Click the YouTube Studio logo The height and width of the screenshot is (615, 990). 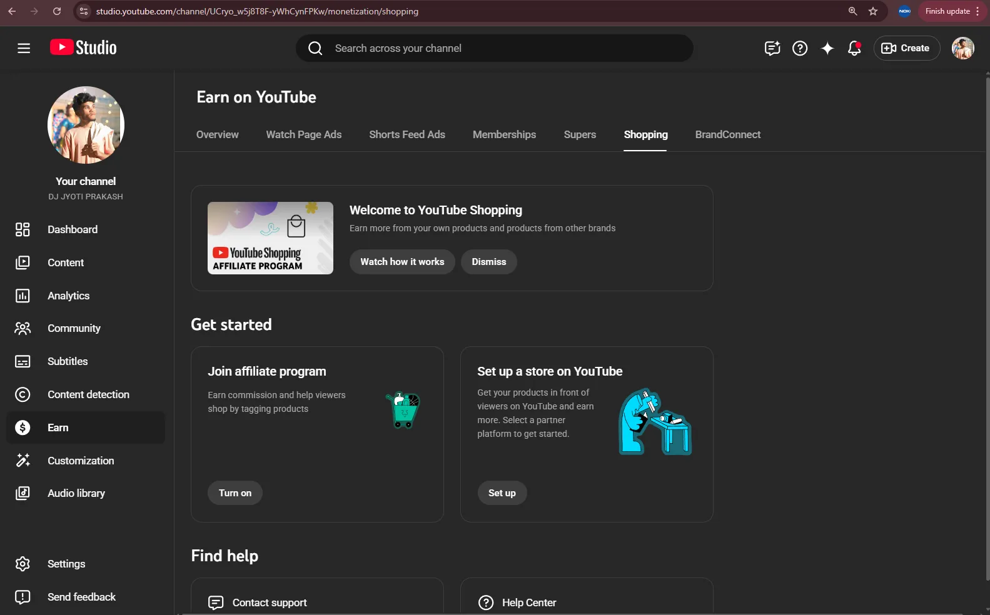pos(83,48)
